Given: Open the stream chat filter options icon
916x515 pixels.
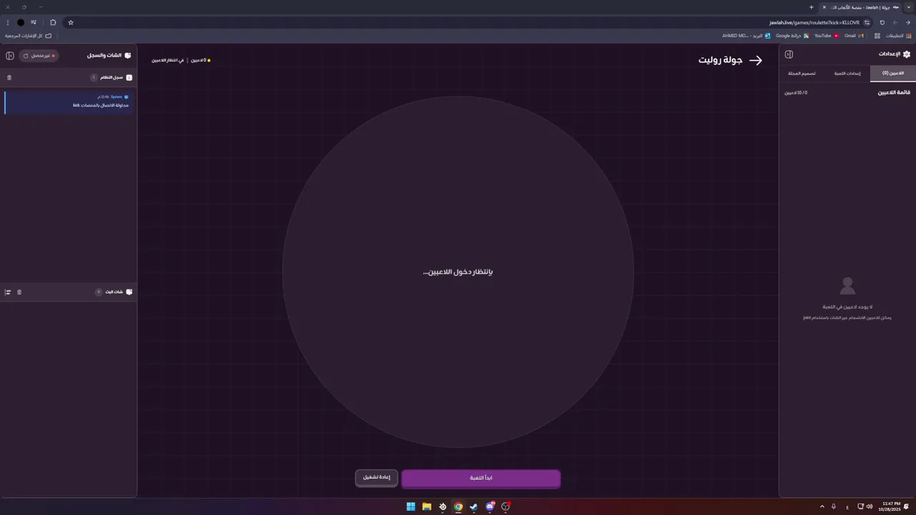Looking at the screenshot, I should tap(8, 292).
